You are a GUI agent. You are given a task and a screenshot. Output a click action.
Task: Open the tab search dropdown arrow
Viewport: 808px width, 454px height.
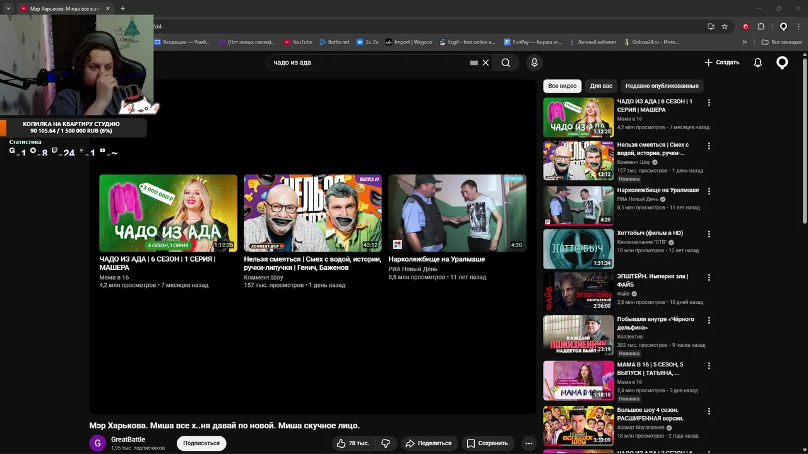(x=8, y=9)
